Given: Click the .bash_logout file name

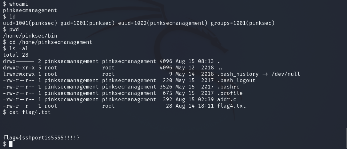Looking at the screenshot, I should (236, 80).
